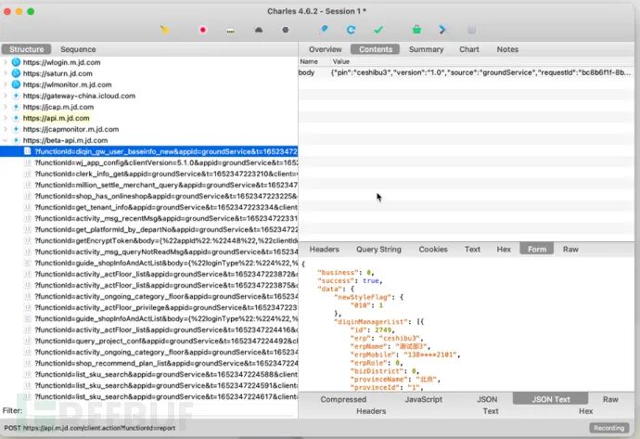Screen dimensions: 640x439
Task: Expand the gateway-china.icloud.com node
Action: click(6, 96)
